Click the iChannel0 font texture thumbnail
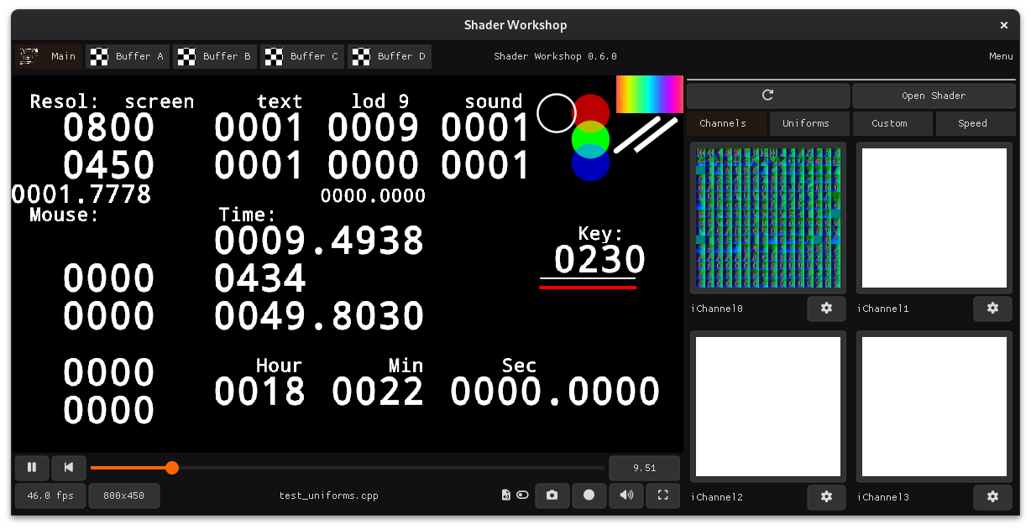This screenshot has width=1031, height=529. 768,218
